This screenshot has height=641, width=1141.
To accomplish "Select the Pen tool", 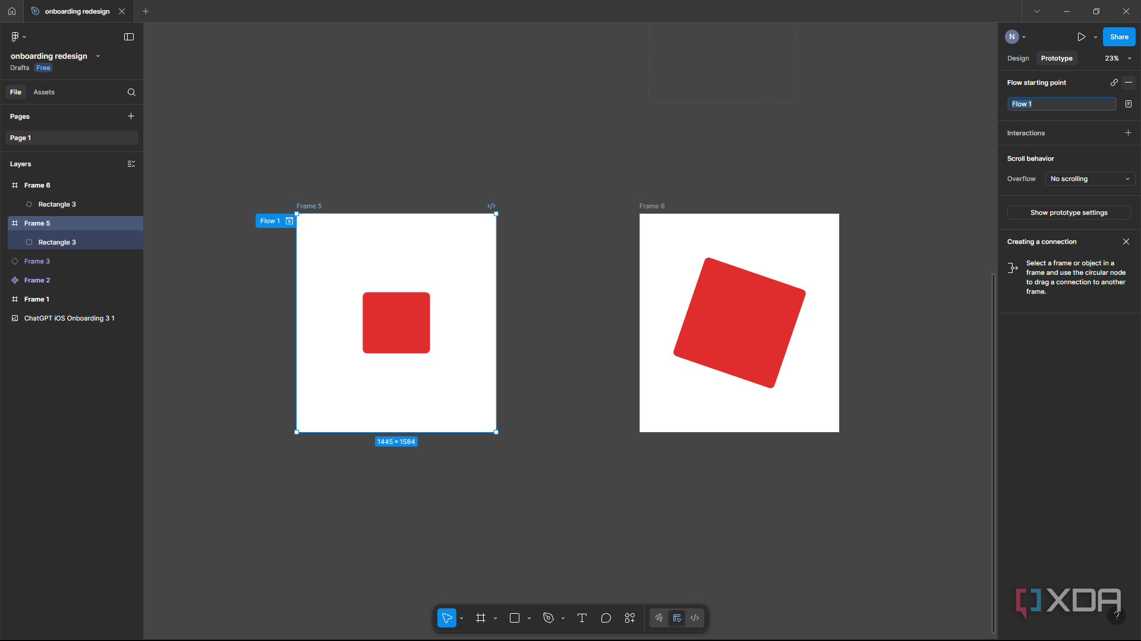I will tap(549, 618).
